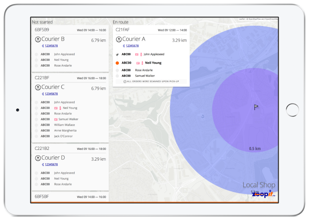This screenshot has height=220, width=309.
Task: Click the 0.5 km radius circle label
Action: click(x=255, y=149)
